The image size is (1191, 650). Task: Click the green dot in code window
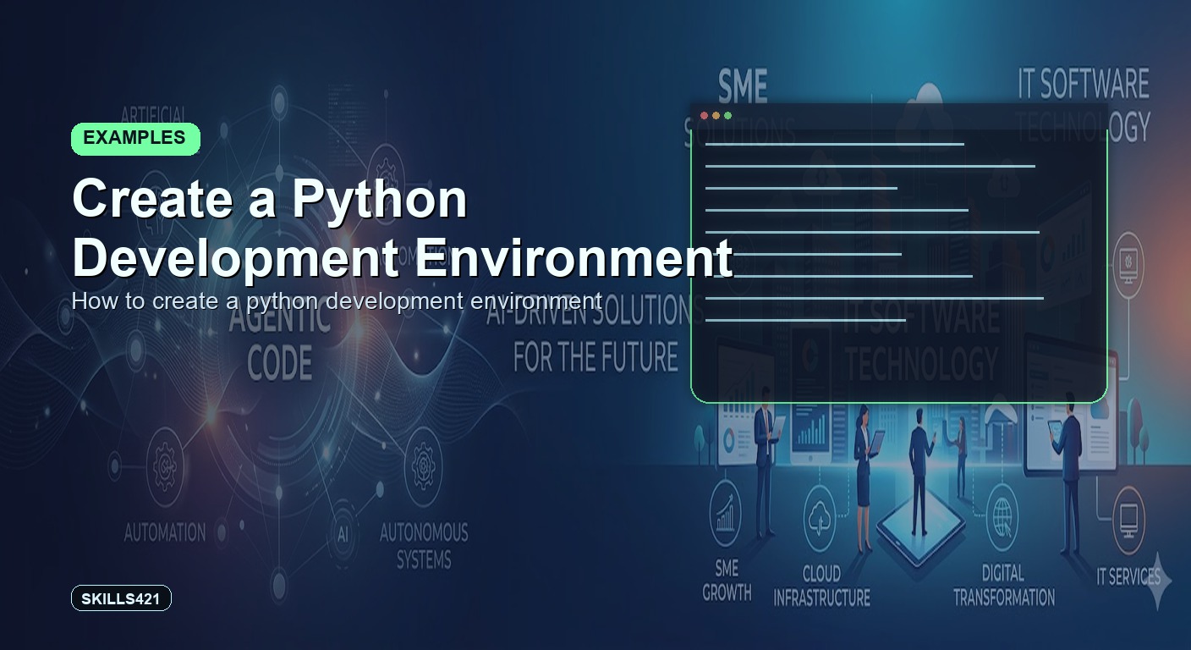point(727,116)
